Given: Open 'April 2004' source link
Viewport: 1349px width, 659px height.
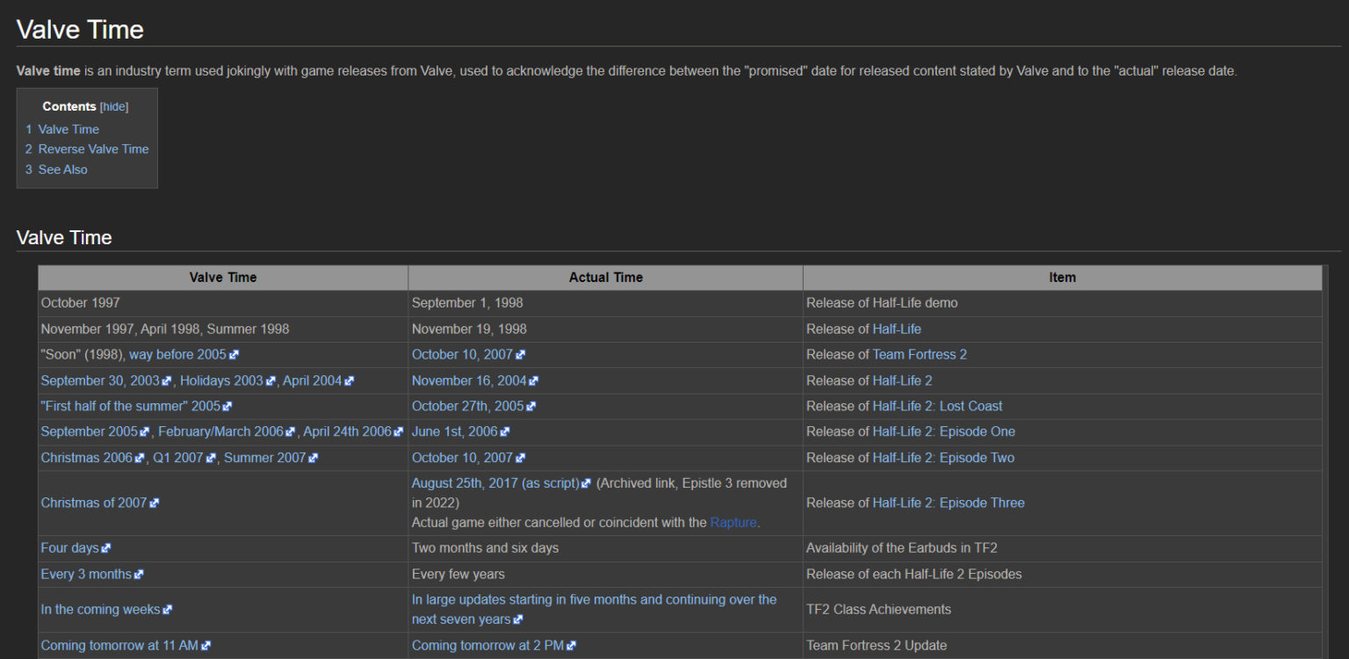Looking at the screenshot, I should 312,380.
